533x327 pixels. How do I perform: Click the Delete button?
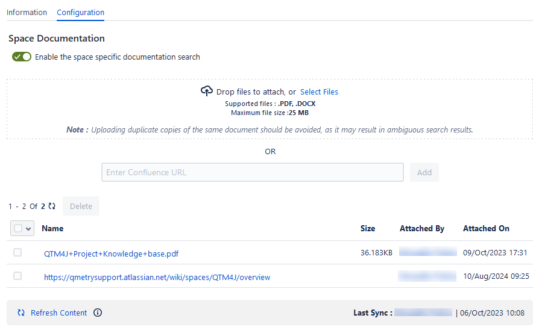point(81,206)
